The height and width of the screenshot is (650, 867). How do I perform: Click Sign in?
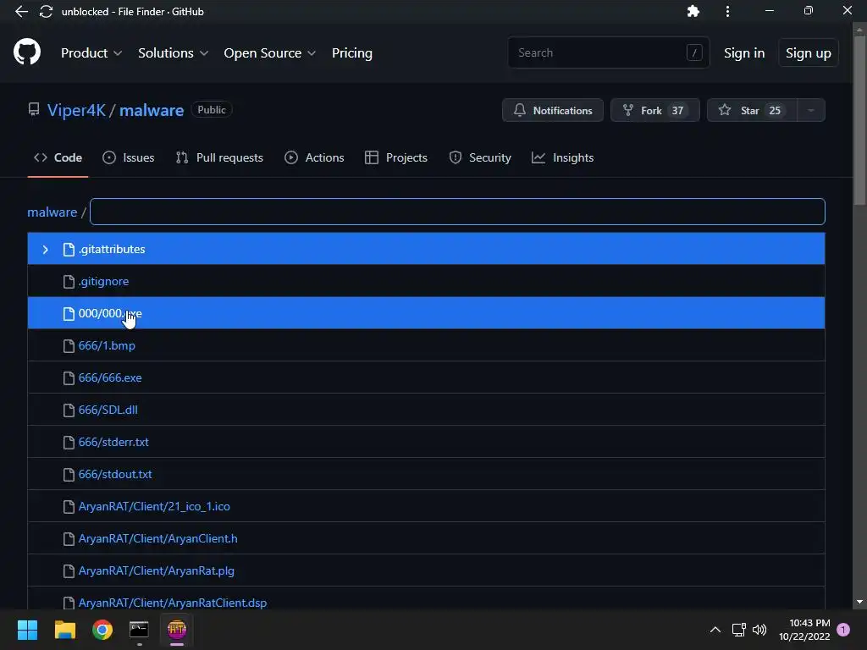744,53
